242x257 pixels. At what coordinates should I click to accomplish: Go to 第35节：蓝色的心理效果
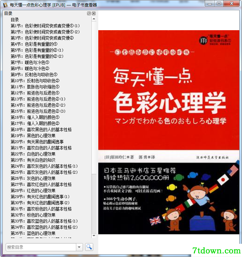[x=33, y=233]
